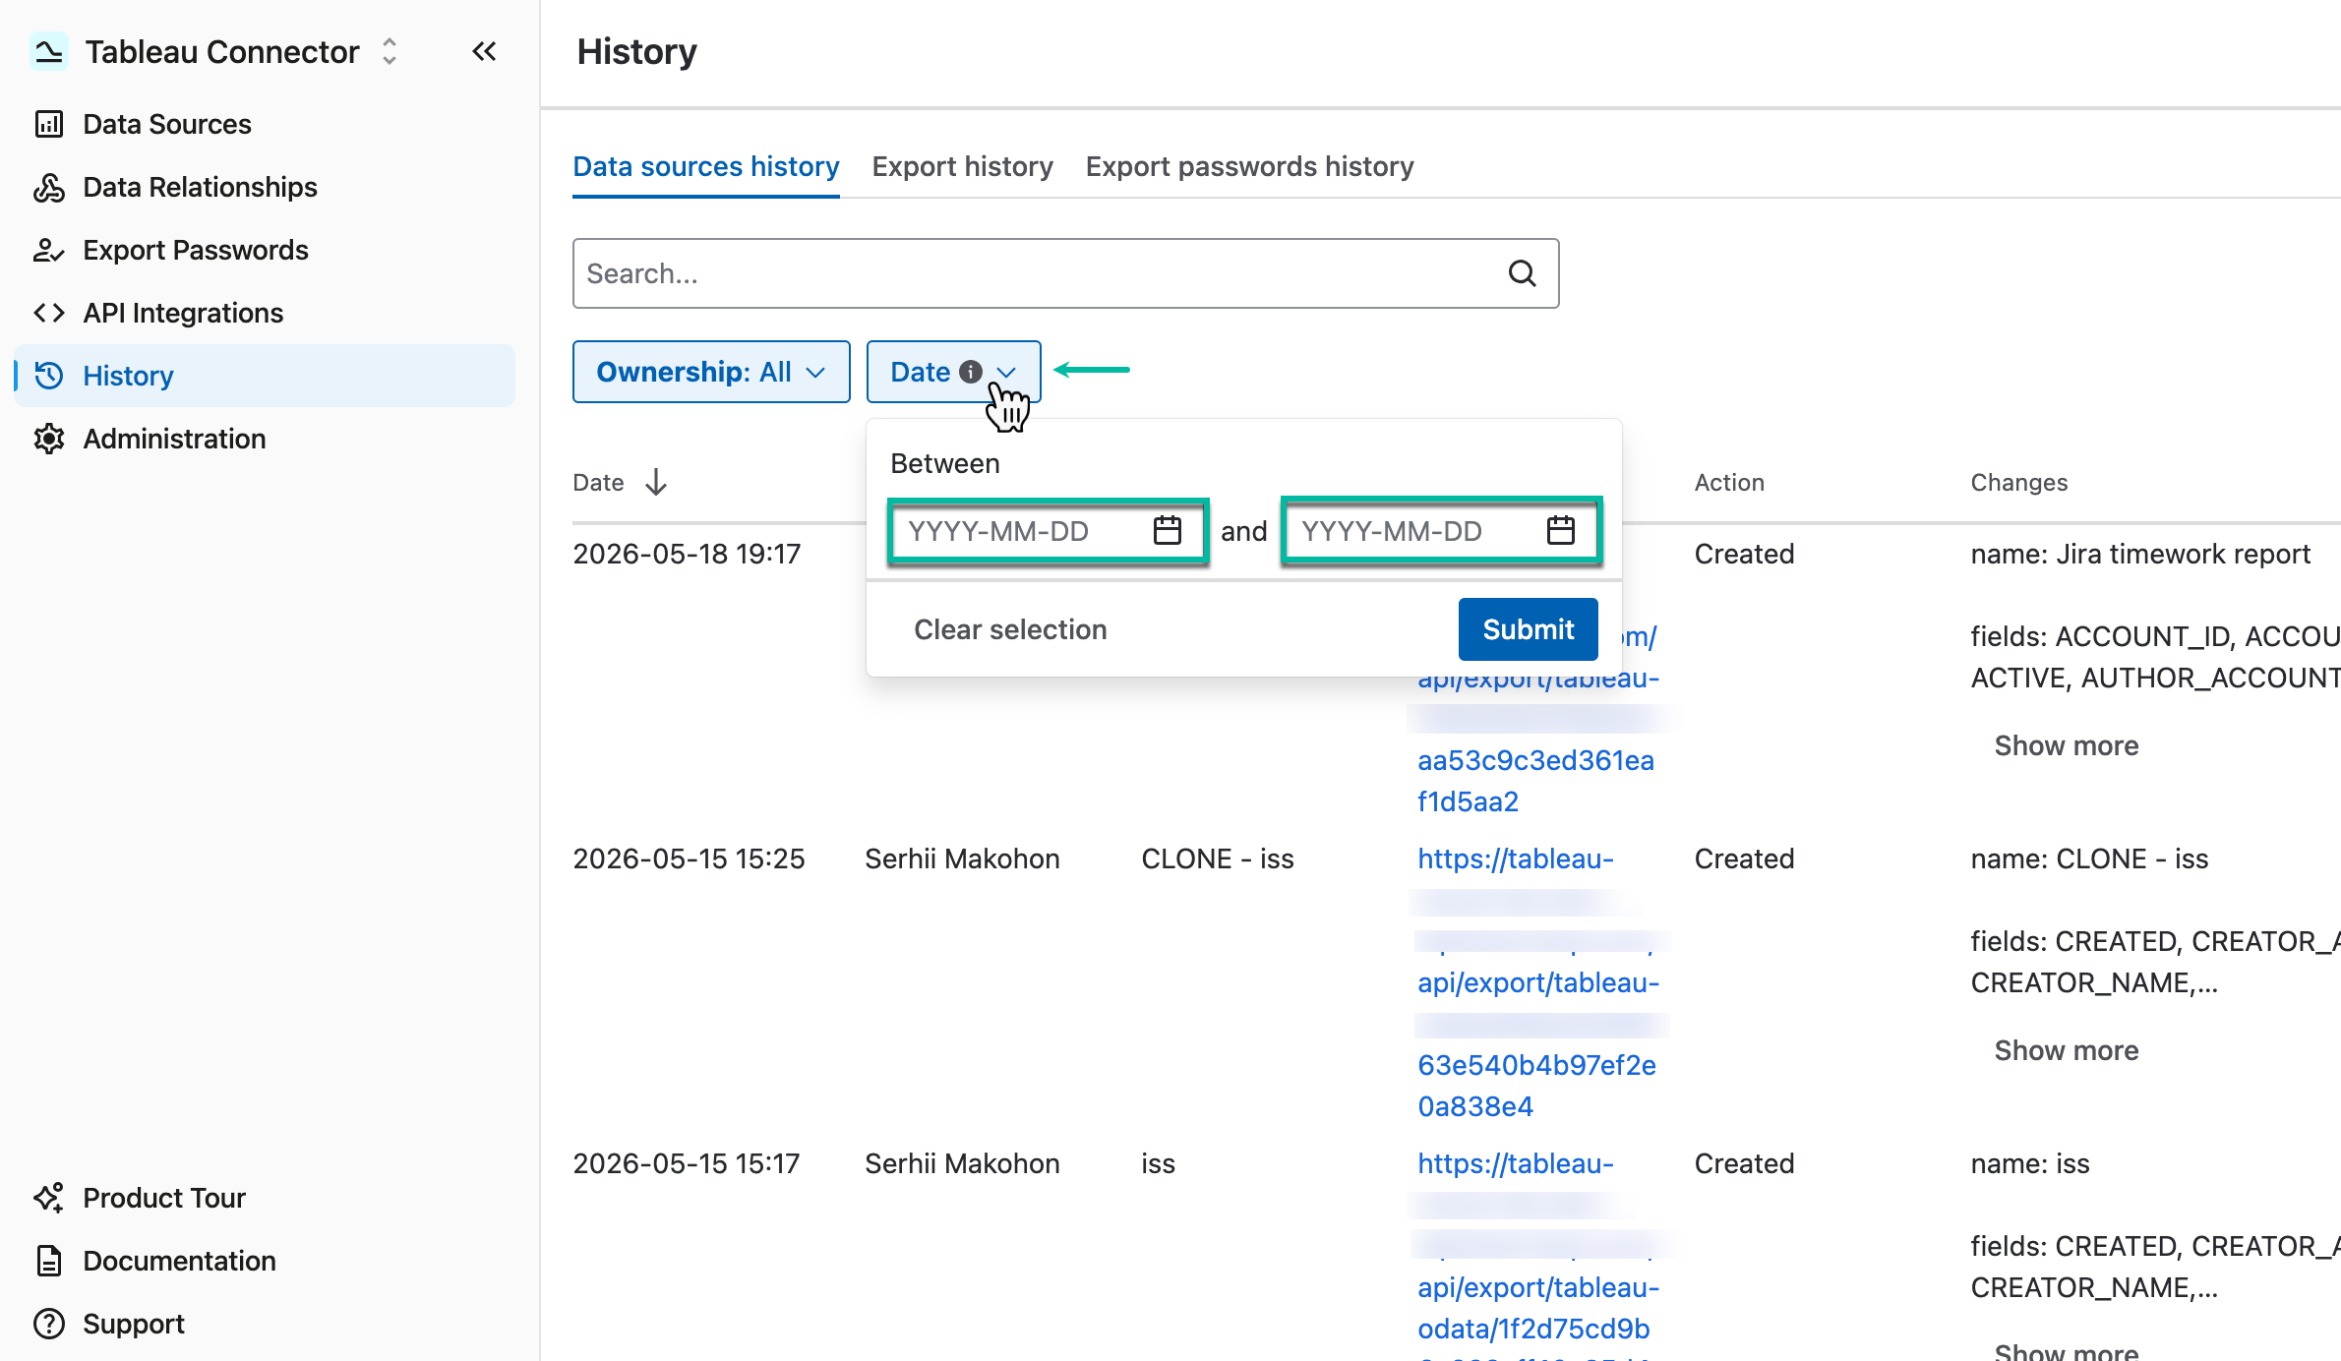The height and width of the screenshot is (1361, 2341).
Task: Open the Ownership: All dropdown
Action: click(x=711, y=372)
